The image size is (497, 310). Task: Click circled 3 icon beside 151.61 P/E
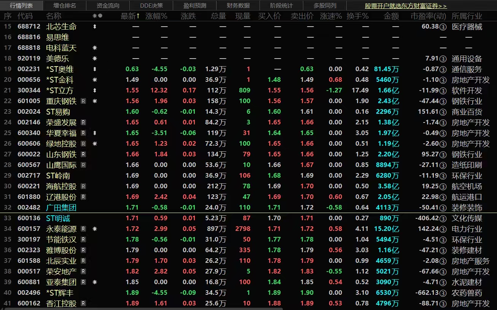pos(443,112)
